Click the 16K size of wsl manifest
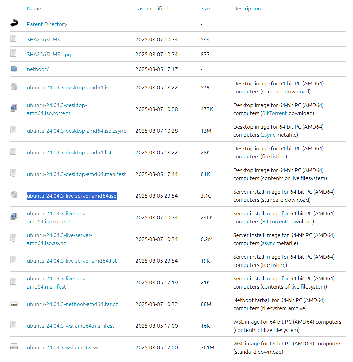353x362 pixels. [205, 326]
